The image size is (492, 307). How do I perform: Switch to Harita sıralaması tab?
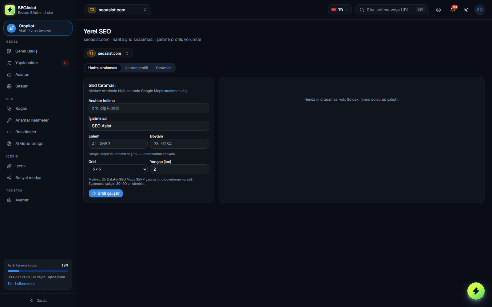pyautogui.click(x=103, y=68)
